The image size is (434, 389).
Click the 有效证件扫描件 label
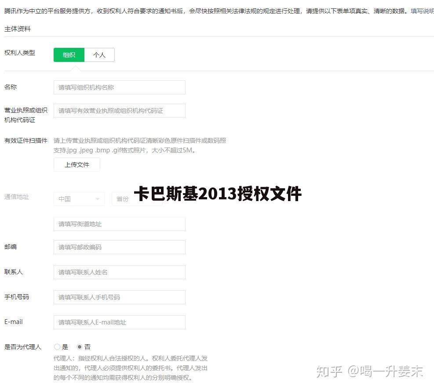point(26,140)
